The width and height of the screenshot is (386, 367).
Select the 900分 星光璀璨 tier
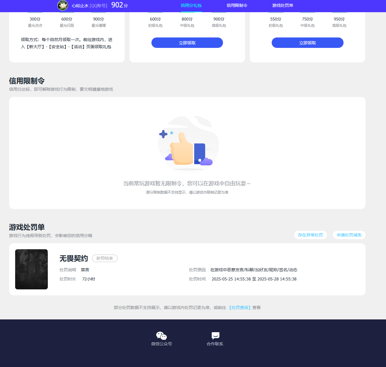pos(99,22)
